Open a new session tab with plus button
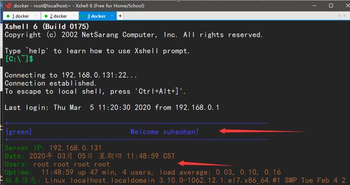Viewport: 350px width, 185px height. pos(120,16)
